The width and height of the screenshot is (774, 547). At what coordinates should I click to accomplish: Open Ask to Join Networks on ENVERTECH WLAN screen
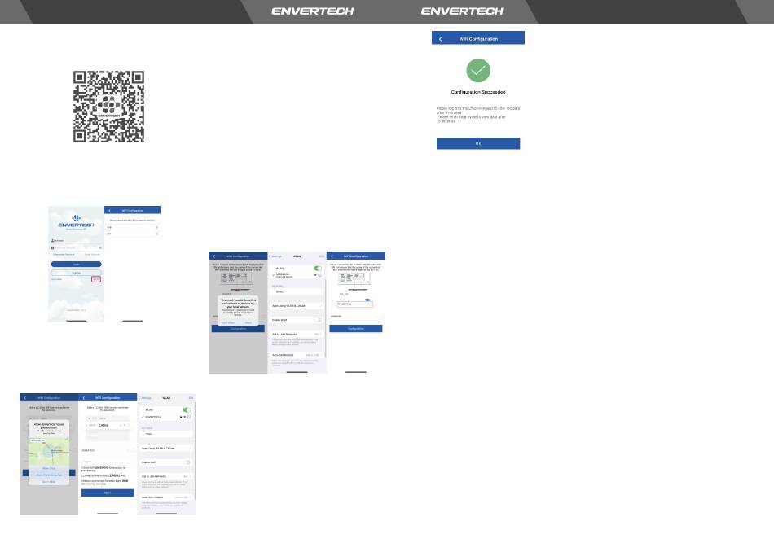click(166, 476)
